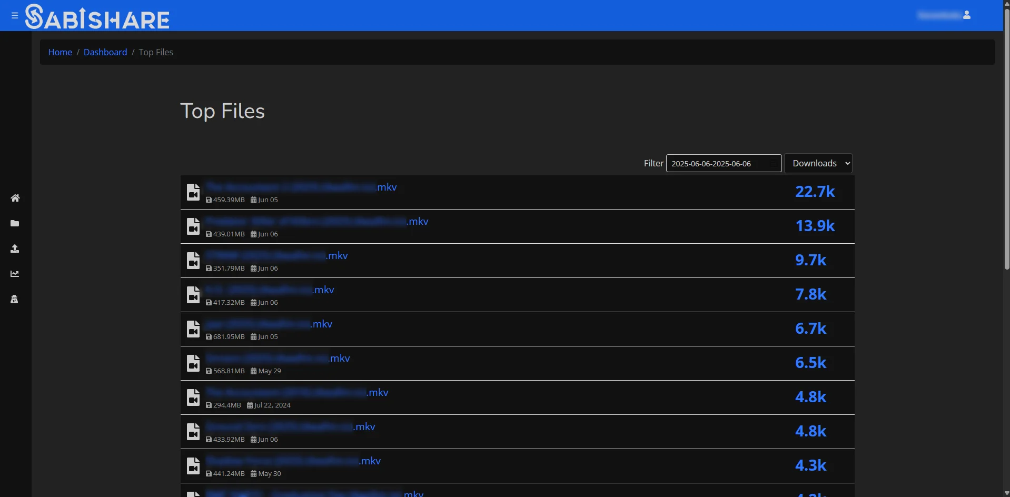The image size is (1010, 497).
Task: View the analytics chart icon in sidebar
Action: (x=15, y=274)
